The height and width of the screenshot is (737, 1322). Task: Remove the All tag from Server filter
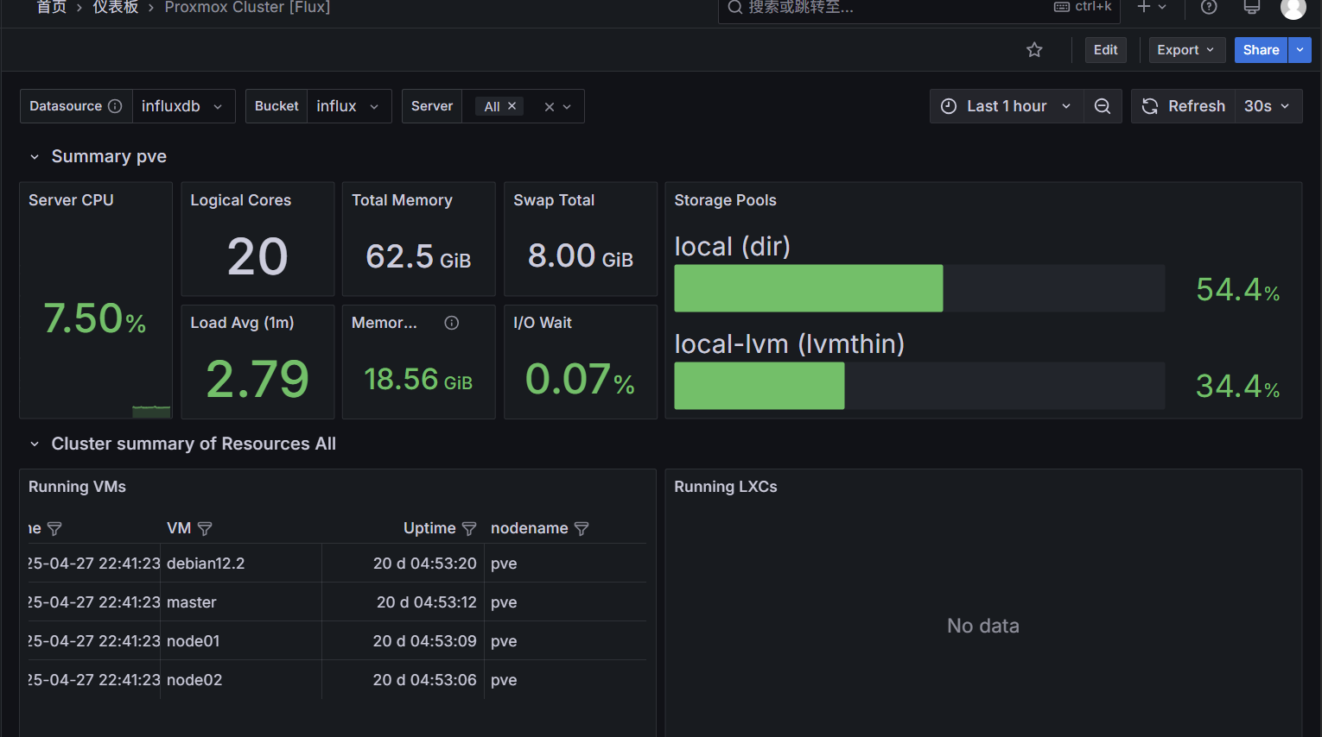pyautogui.click(x=512, y=106)
